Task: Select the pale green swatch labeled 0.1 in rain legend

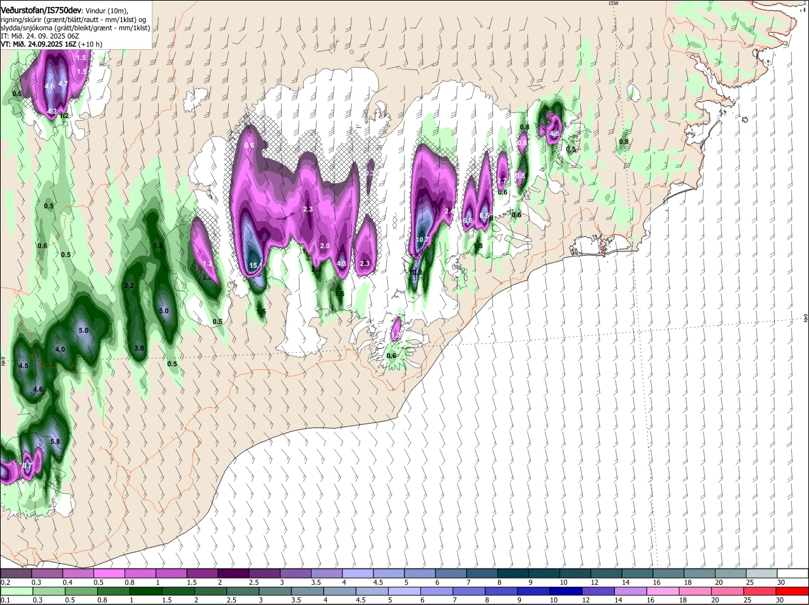Action: [x=16, y=591]
